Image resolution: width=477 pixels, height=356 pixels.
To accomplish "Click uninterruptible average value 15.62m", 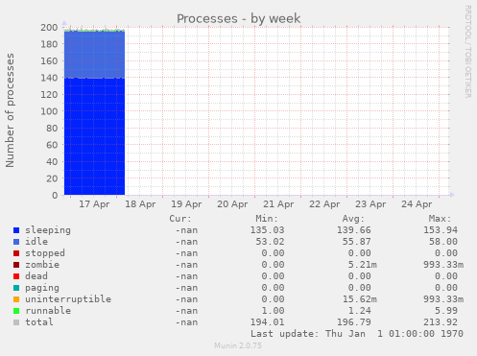I will pyautogui.click(x=360, y=299).
